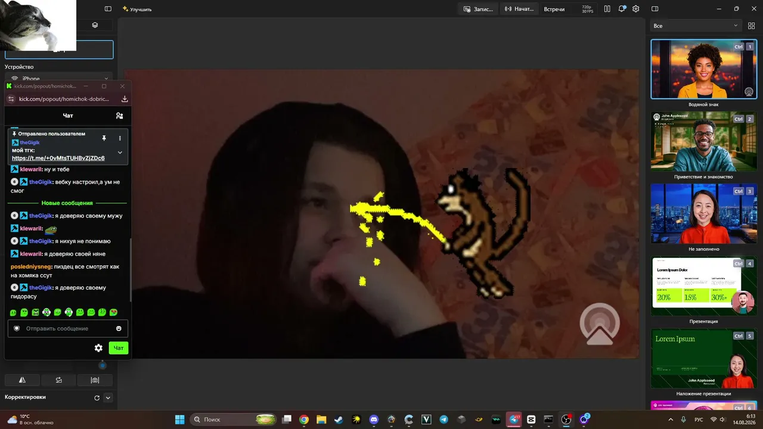Click the camera frame capture icon
Image resolution: width=763 pixels, height=429 pixels.
coord(95,380)
